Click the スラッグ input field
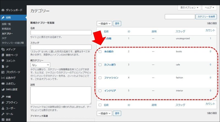 61,47
